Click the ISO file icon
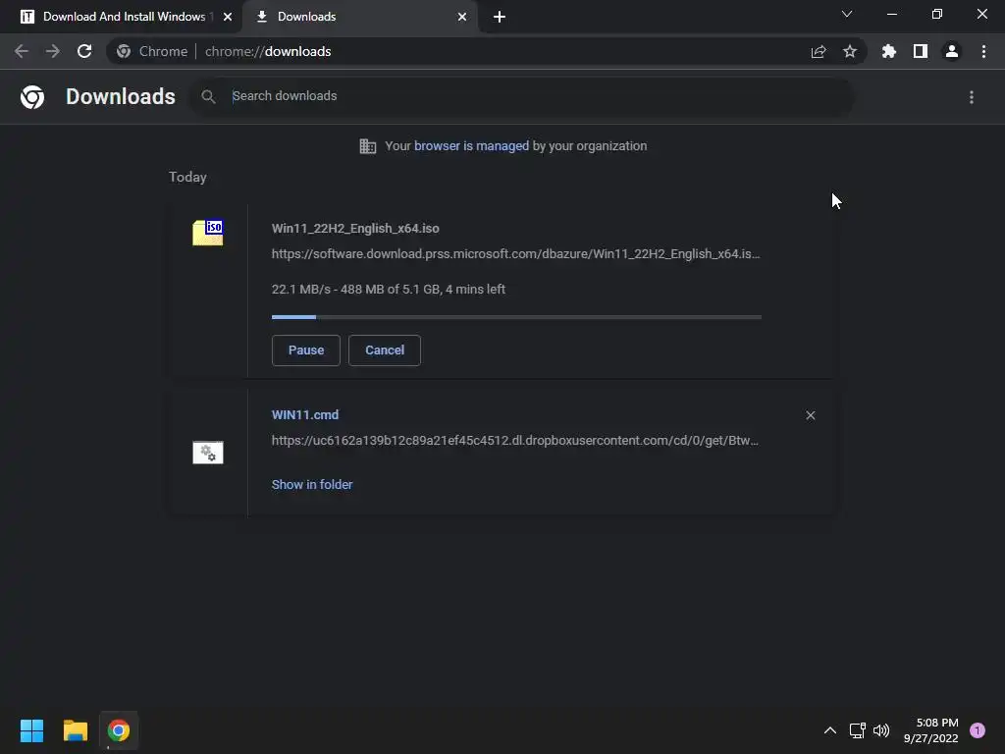Screen dimensions: 1005x754 (x=208, y=233)
